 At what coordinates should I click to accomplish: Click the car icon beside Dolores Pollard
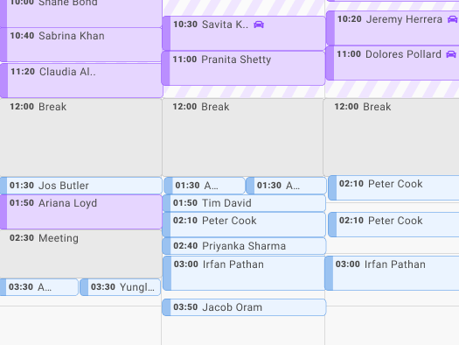pos(451,54)
